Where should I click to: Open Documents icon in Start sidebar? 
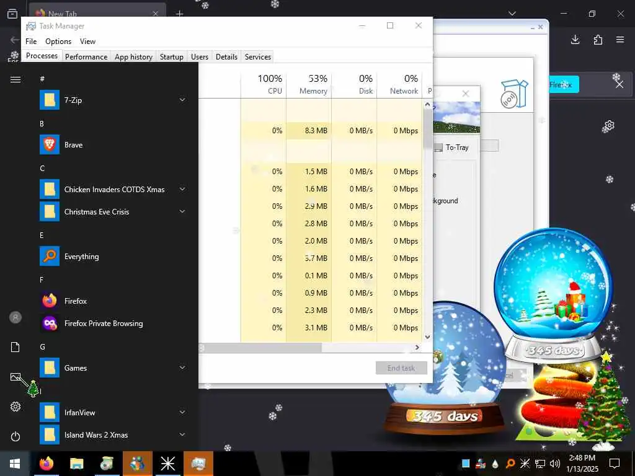(16, 347)
